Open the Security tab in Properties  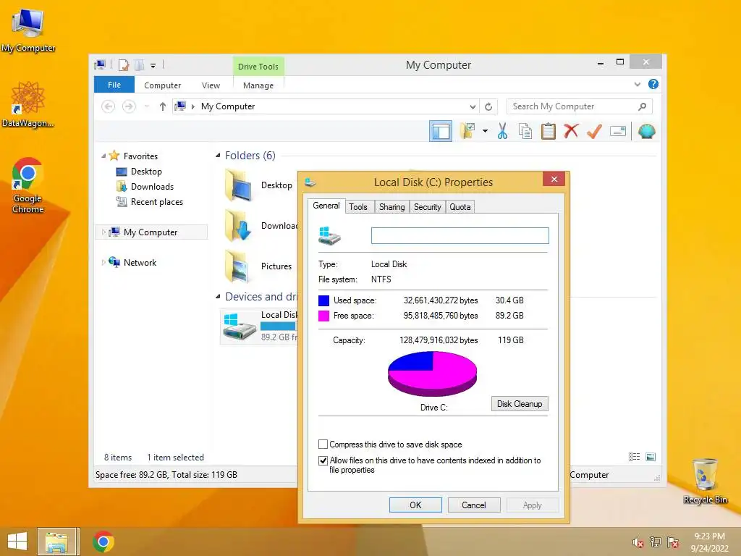click(427, 207)
